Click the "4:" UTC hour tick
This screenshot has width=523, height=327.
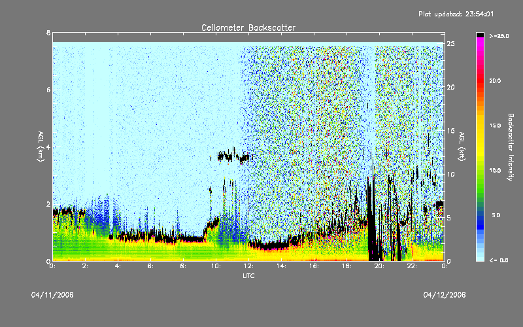(x=118, y=266)
